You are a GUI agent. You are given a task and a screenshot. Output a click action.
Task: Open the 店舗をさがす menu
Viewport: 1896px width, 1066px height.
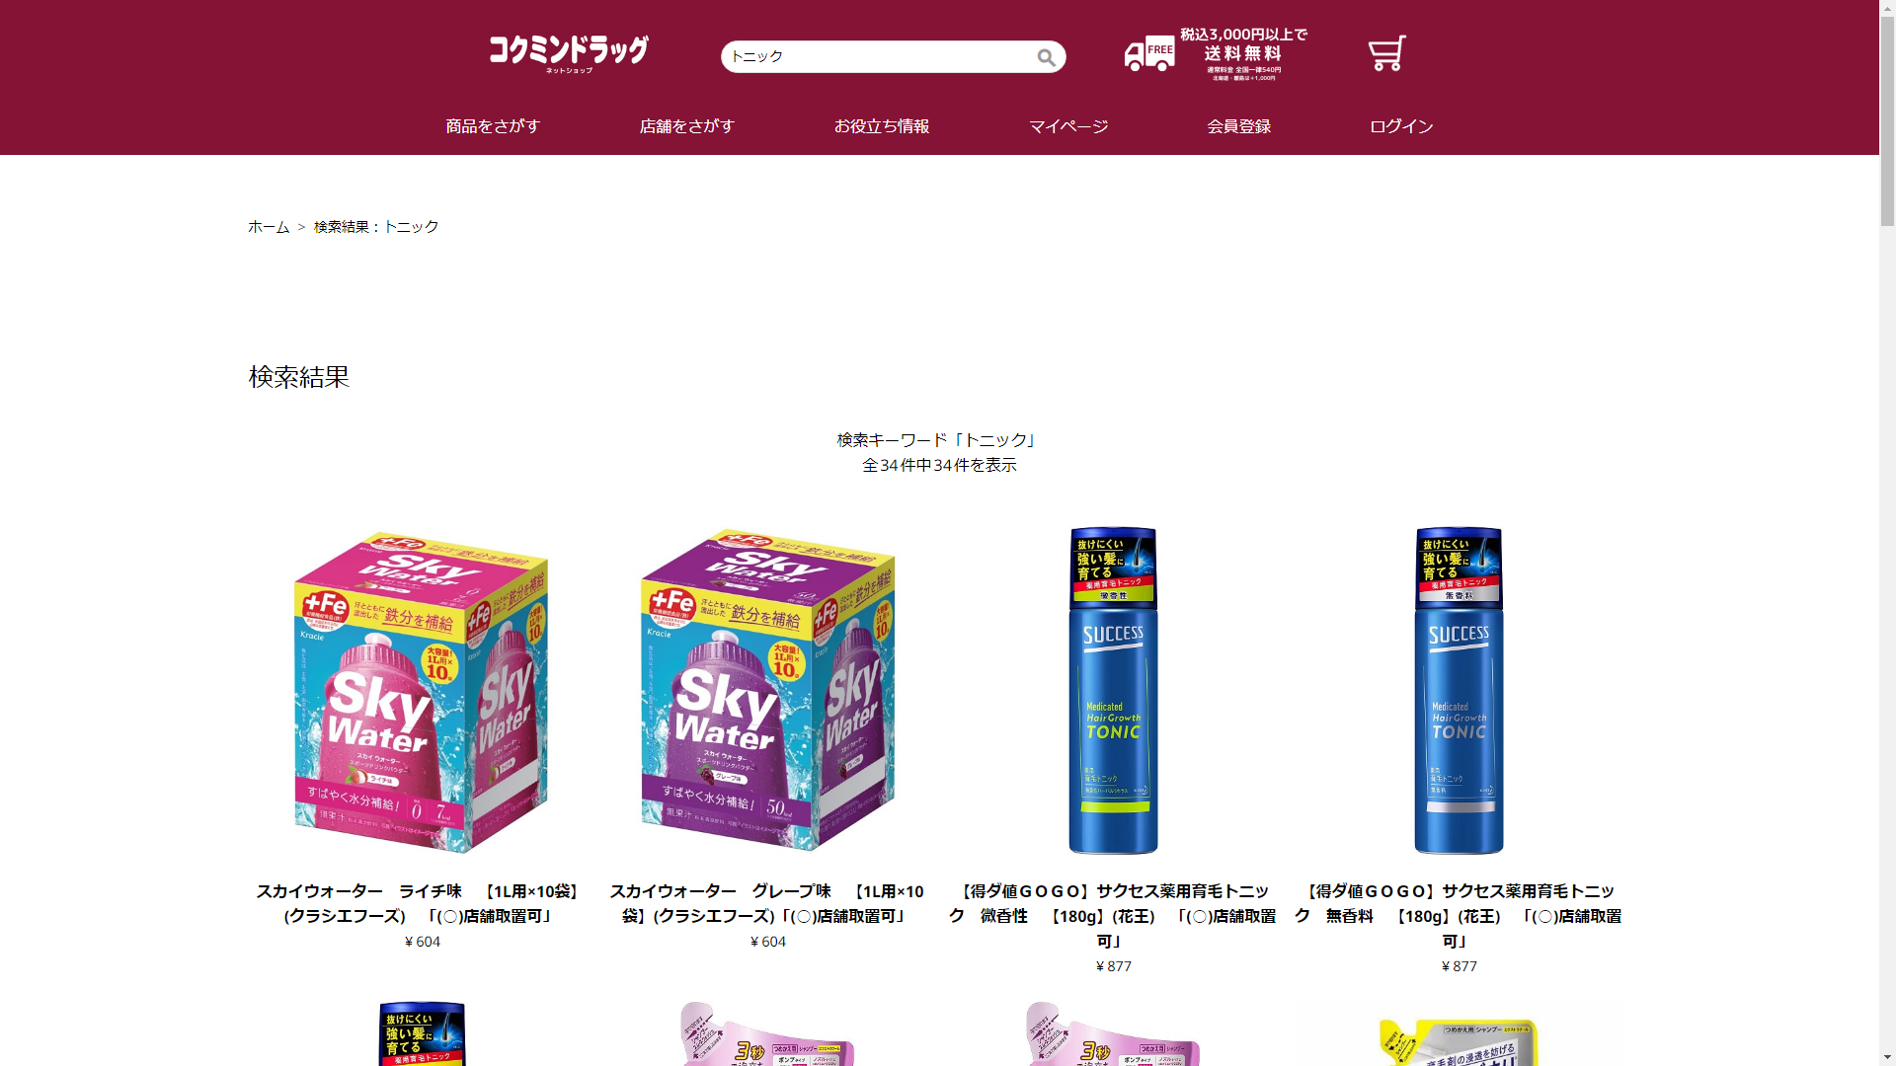(687, 126)
